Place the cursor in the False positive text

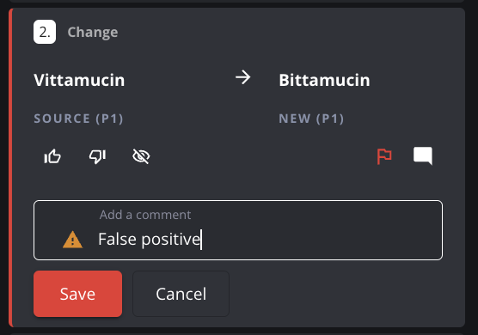point(149,240)
